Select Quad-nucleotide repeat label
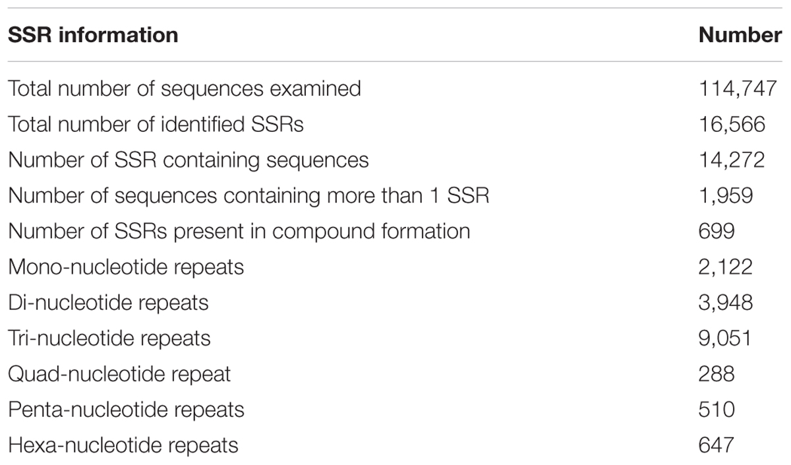Screen dimensions: 791x465 click(x=119, y=374)
